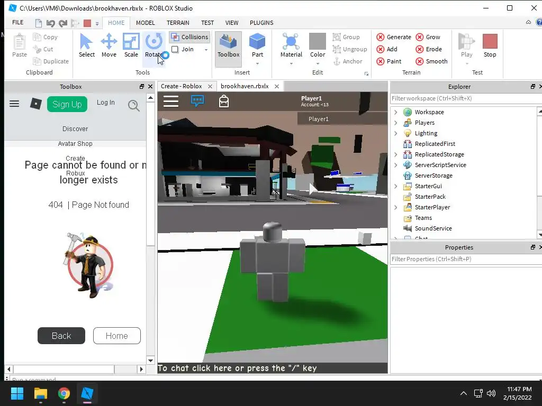This screenshot has width=542, height=406.
Task: Open the in-game chat bubble icon
Action: click(197, 101)
